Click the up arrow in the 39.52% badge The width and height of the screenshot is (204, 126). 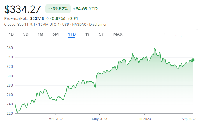(x=50, y=9)
